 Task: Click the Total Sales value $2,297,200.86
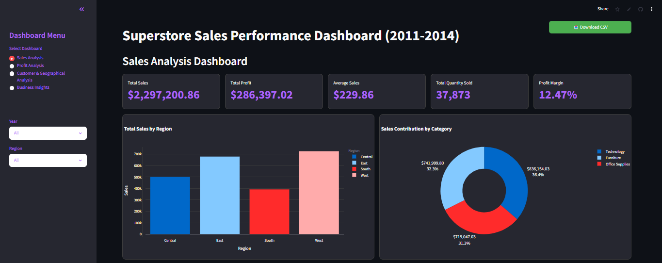pos(163,95)
